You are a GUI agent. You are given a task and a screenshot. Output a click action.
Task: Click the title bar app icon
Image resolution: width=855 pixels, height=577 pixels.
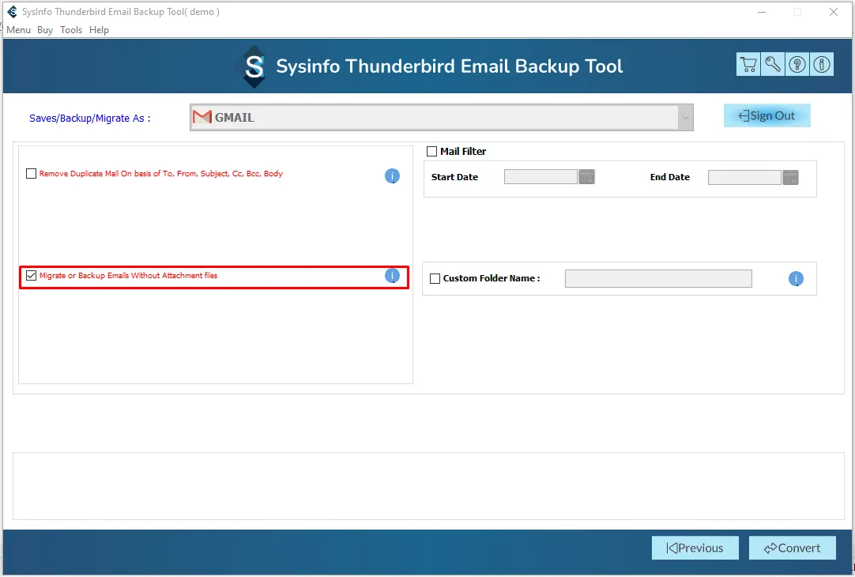coord(12,12)
